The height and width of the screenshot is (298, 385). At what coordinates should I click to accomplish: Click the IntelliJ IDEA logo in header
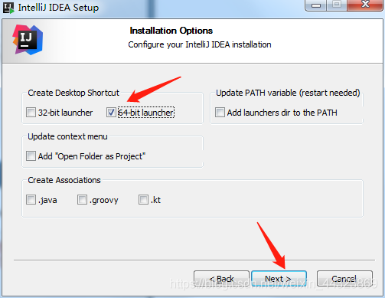pyautogui.click(x=28, y=40)
